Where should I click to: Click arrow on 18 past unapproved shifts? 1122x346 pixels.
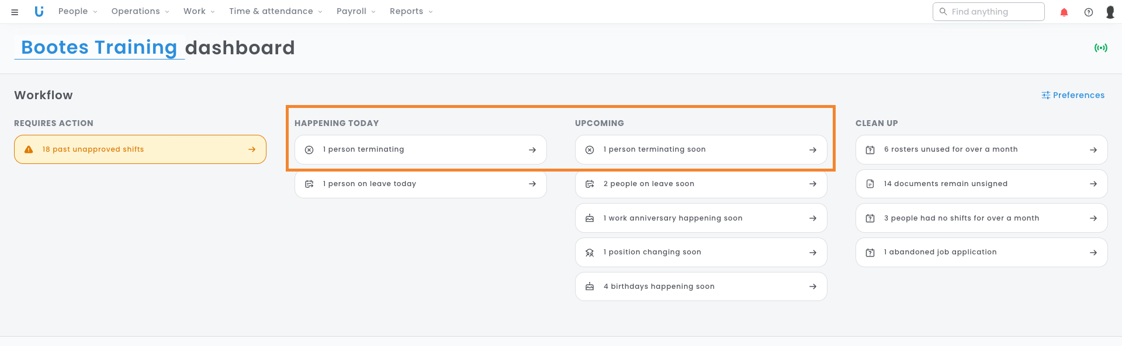point(252,149)
